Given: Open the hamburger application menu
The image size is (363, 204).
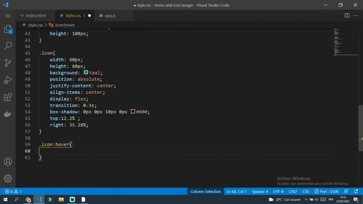Looking at the screenshot, I should click(7, 15).
